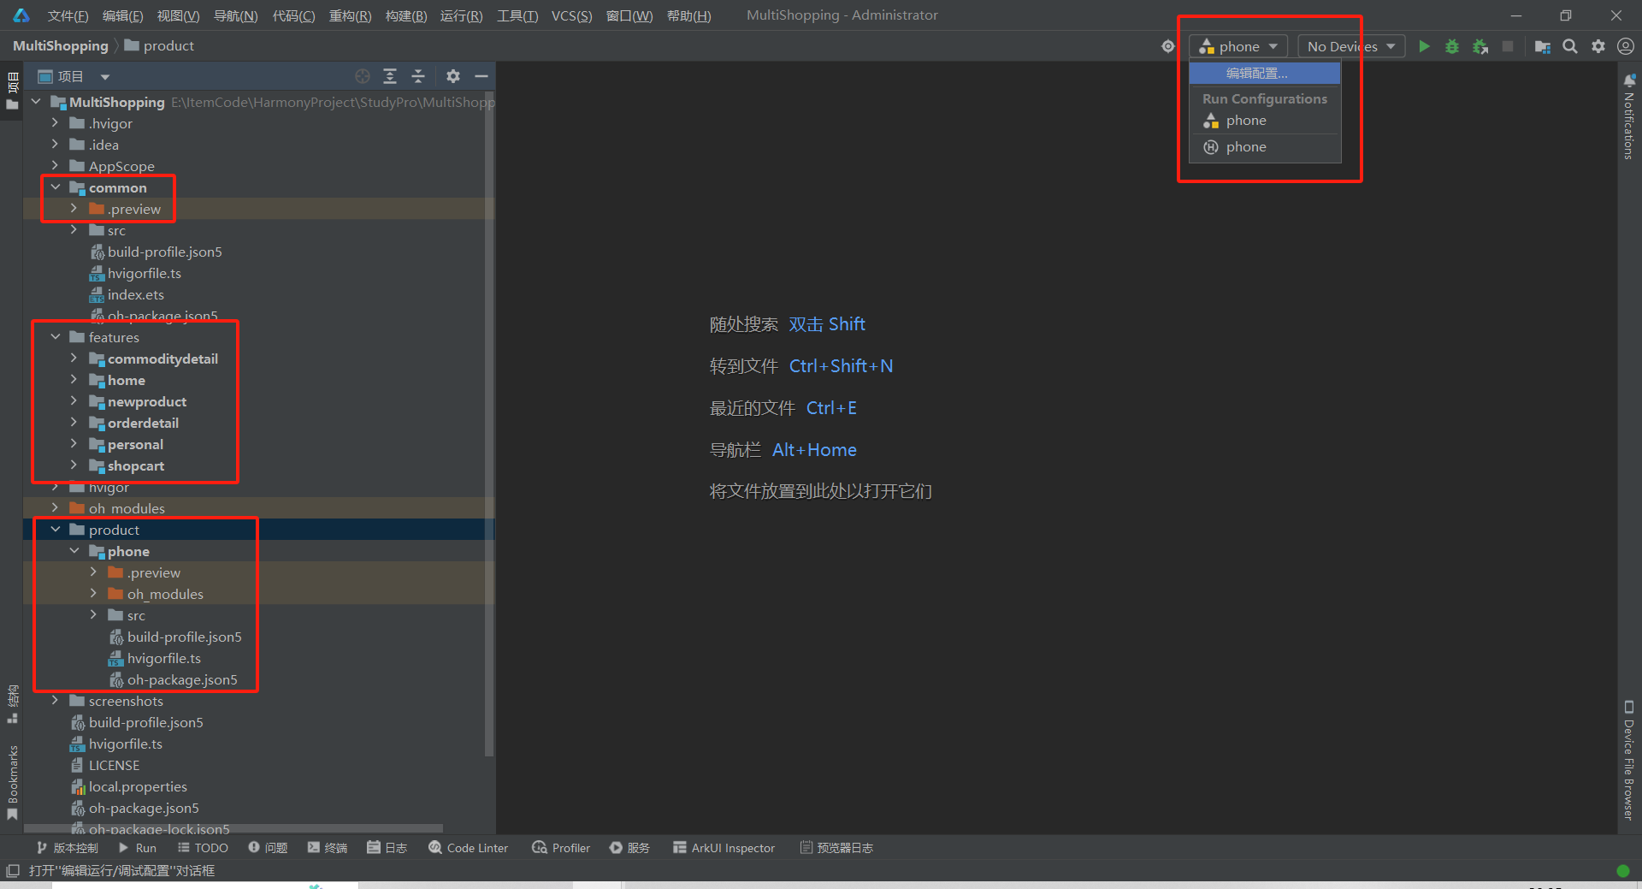Screen dimensions: 1642x889
Task: Click the green Run button
Action: pyautogui.click(x=1424, y=46)
